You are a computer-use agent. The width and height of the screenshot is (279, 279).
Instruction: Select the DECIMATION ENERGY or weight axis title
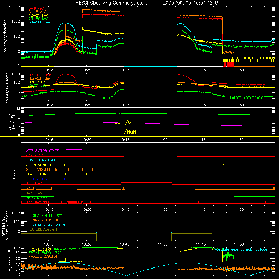5,226
